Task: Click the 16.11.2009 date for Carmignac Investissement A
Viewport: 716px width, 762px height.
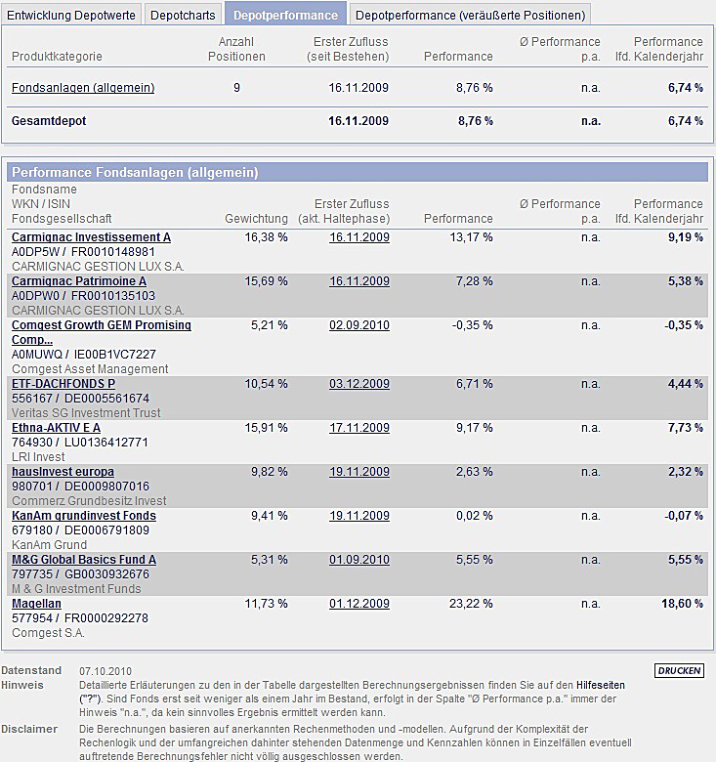Action: tap(359, 237)
